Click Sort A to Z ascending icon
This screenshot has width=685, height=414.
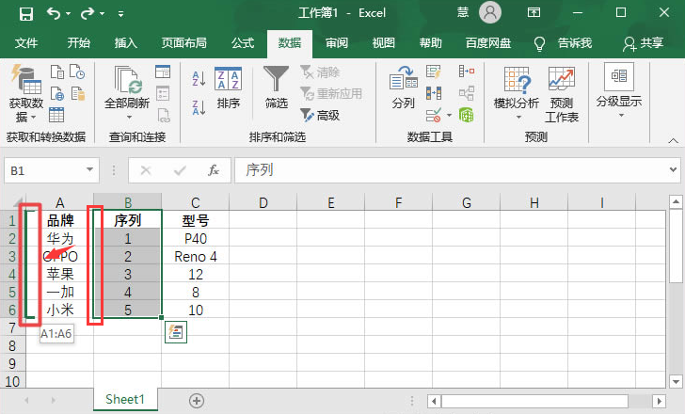[x=199, y=79]
